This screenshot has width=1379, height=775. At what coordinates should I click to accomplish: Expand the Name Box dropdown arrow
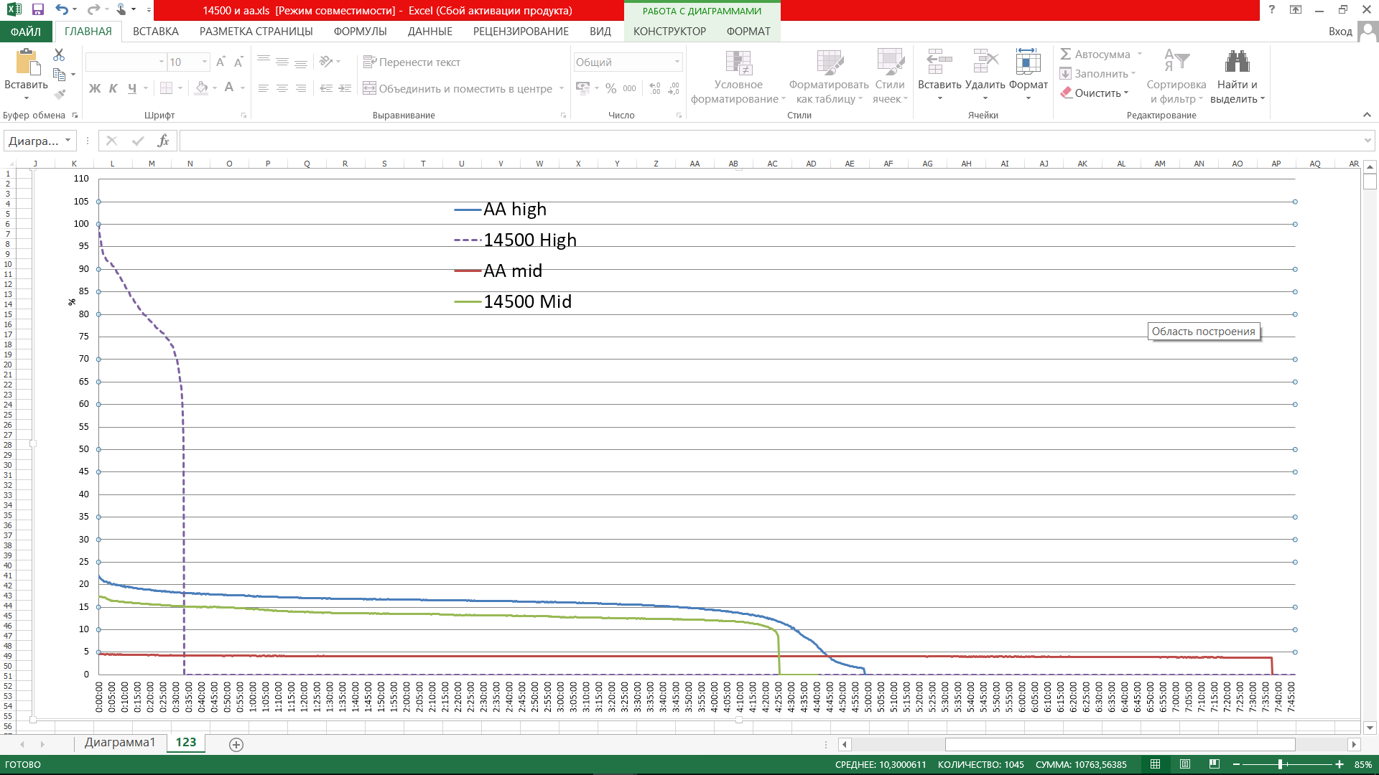coord(68,141)
